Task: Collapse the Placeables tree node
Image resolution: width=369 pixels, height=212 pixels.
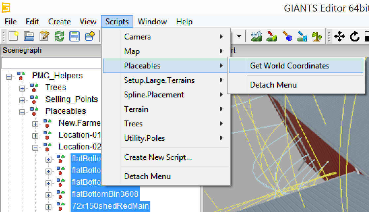Action: [22, 112]
